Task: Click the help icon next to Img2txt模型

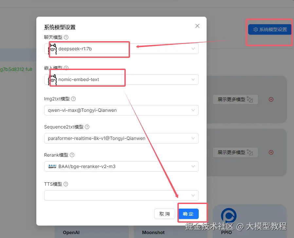Action: (x=73, y=99)
